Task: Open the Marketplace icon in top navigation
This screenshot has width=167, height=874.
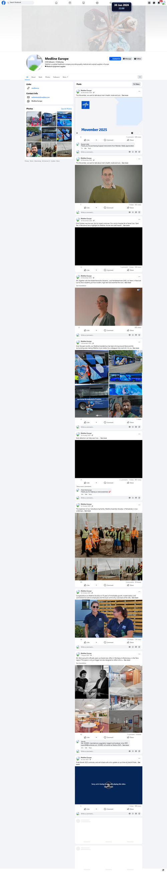Action: 83,3
